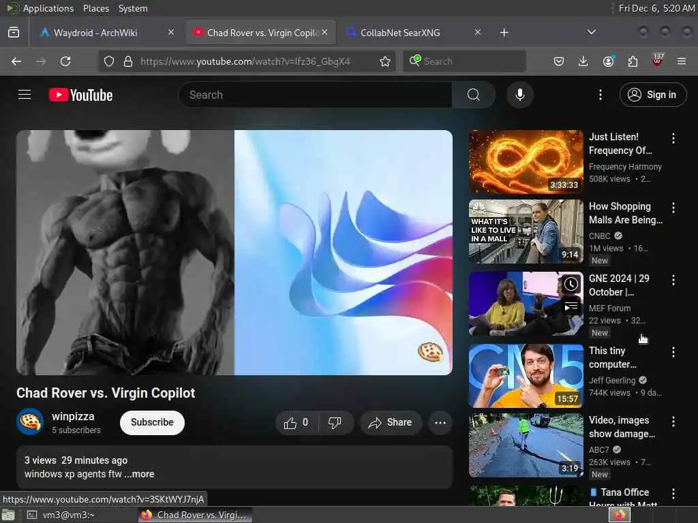Open the YouTube guide hamburger menu

tap(25, 95)
